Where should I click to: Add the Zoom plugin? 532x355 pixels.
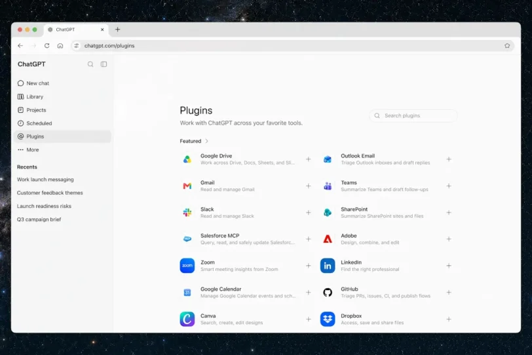tap(308, 266)
